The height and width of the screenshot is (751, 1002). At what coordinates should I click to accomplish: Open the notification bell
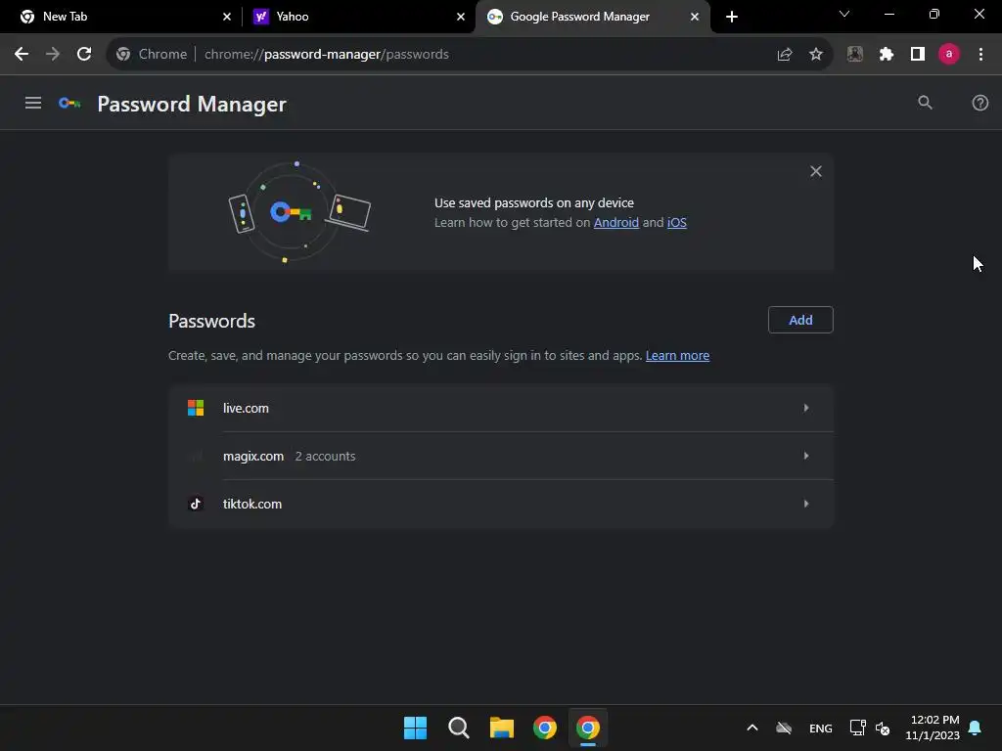click(x=976, y=728)
